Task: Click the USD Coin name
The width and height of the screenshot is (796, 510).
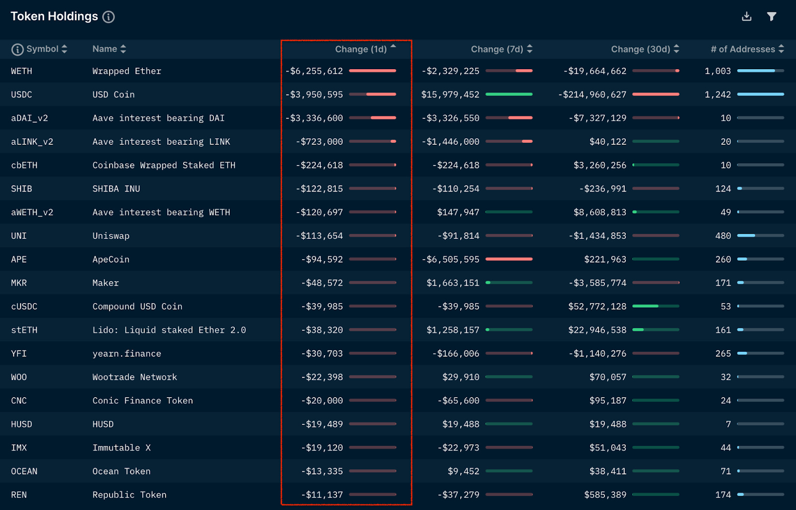Action: pyautogui.click(x=113, y=95)
